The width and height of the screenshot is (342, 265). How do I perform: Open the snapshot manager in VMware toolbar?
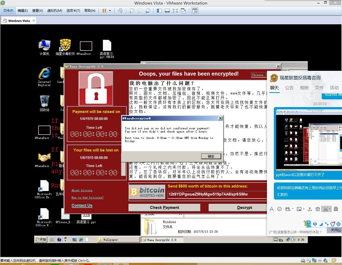(148, 11)
